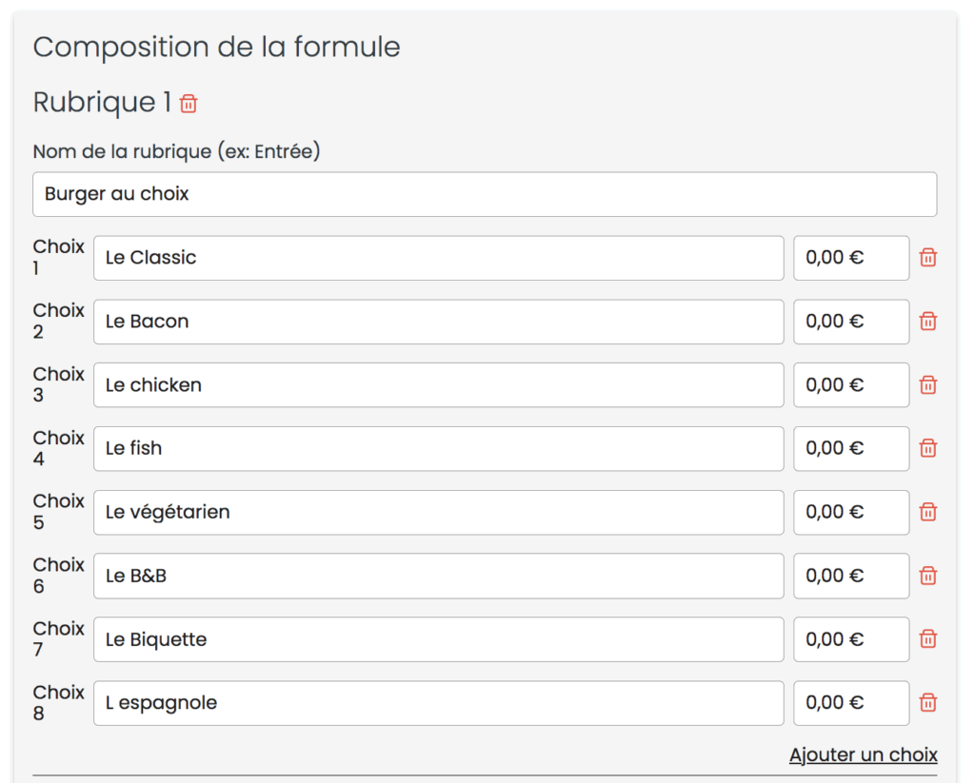Viewport: 975px width, 783px height.
Task: Change the Le fish price field
Action: tap(851, 449)
